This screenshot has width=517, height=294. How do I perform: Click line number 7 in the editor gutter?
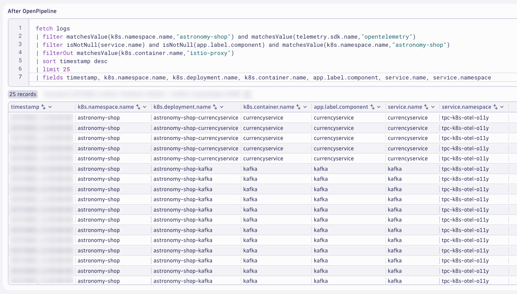click(x=20, y=77)
